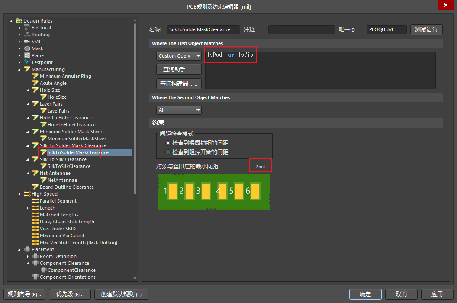Click the MinimumSolderMaskSliver rule icon
Viewport: 457px width, 303px height.
point(43,139)
